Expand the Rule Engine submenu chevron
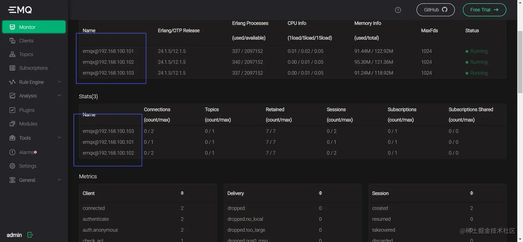 [59, 82]
